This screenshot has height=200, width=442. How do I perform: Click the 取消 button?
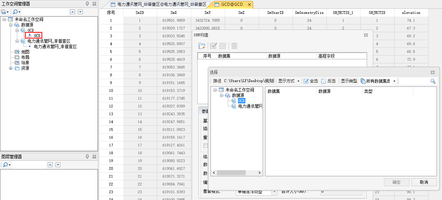[x=424, y=182]
